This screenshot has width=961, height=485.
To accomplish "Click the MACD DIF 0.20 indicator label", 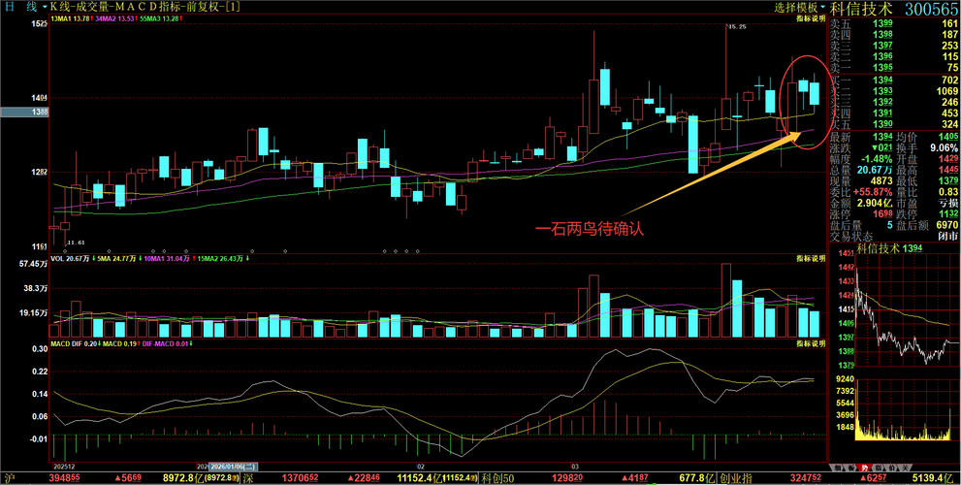I will pyautogui.click(x=75, y=343).
